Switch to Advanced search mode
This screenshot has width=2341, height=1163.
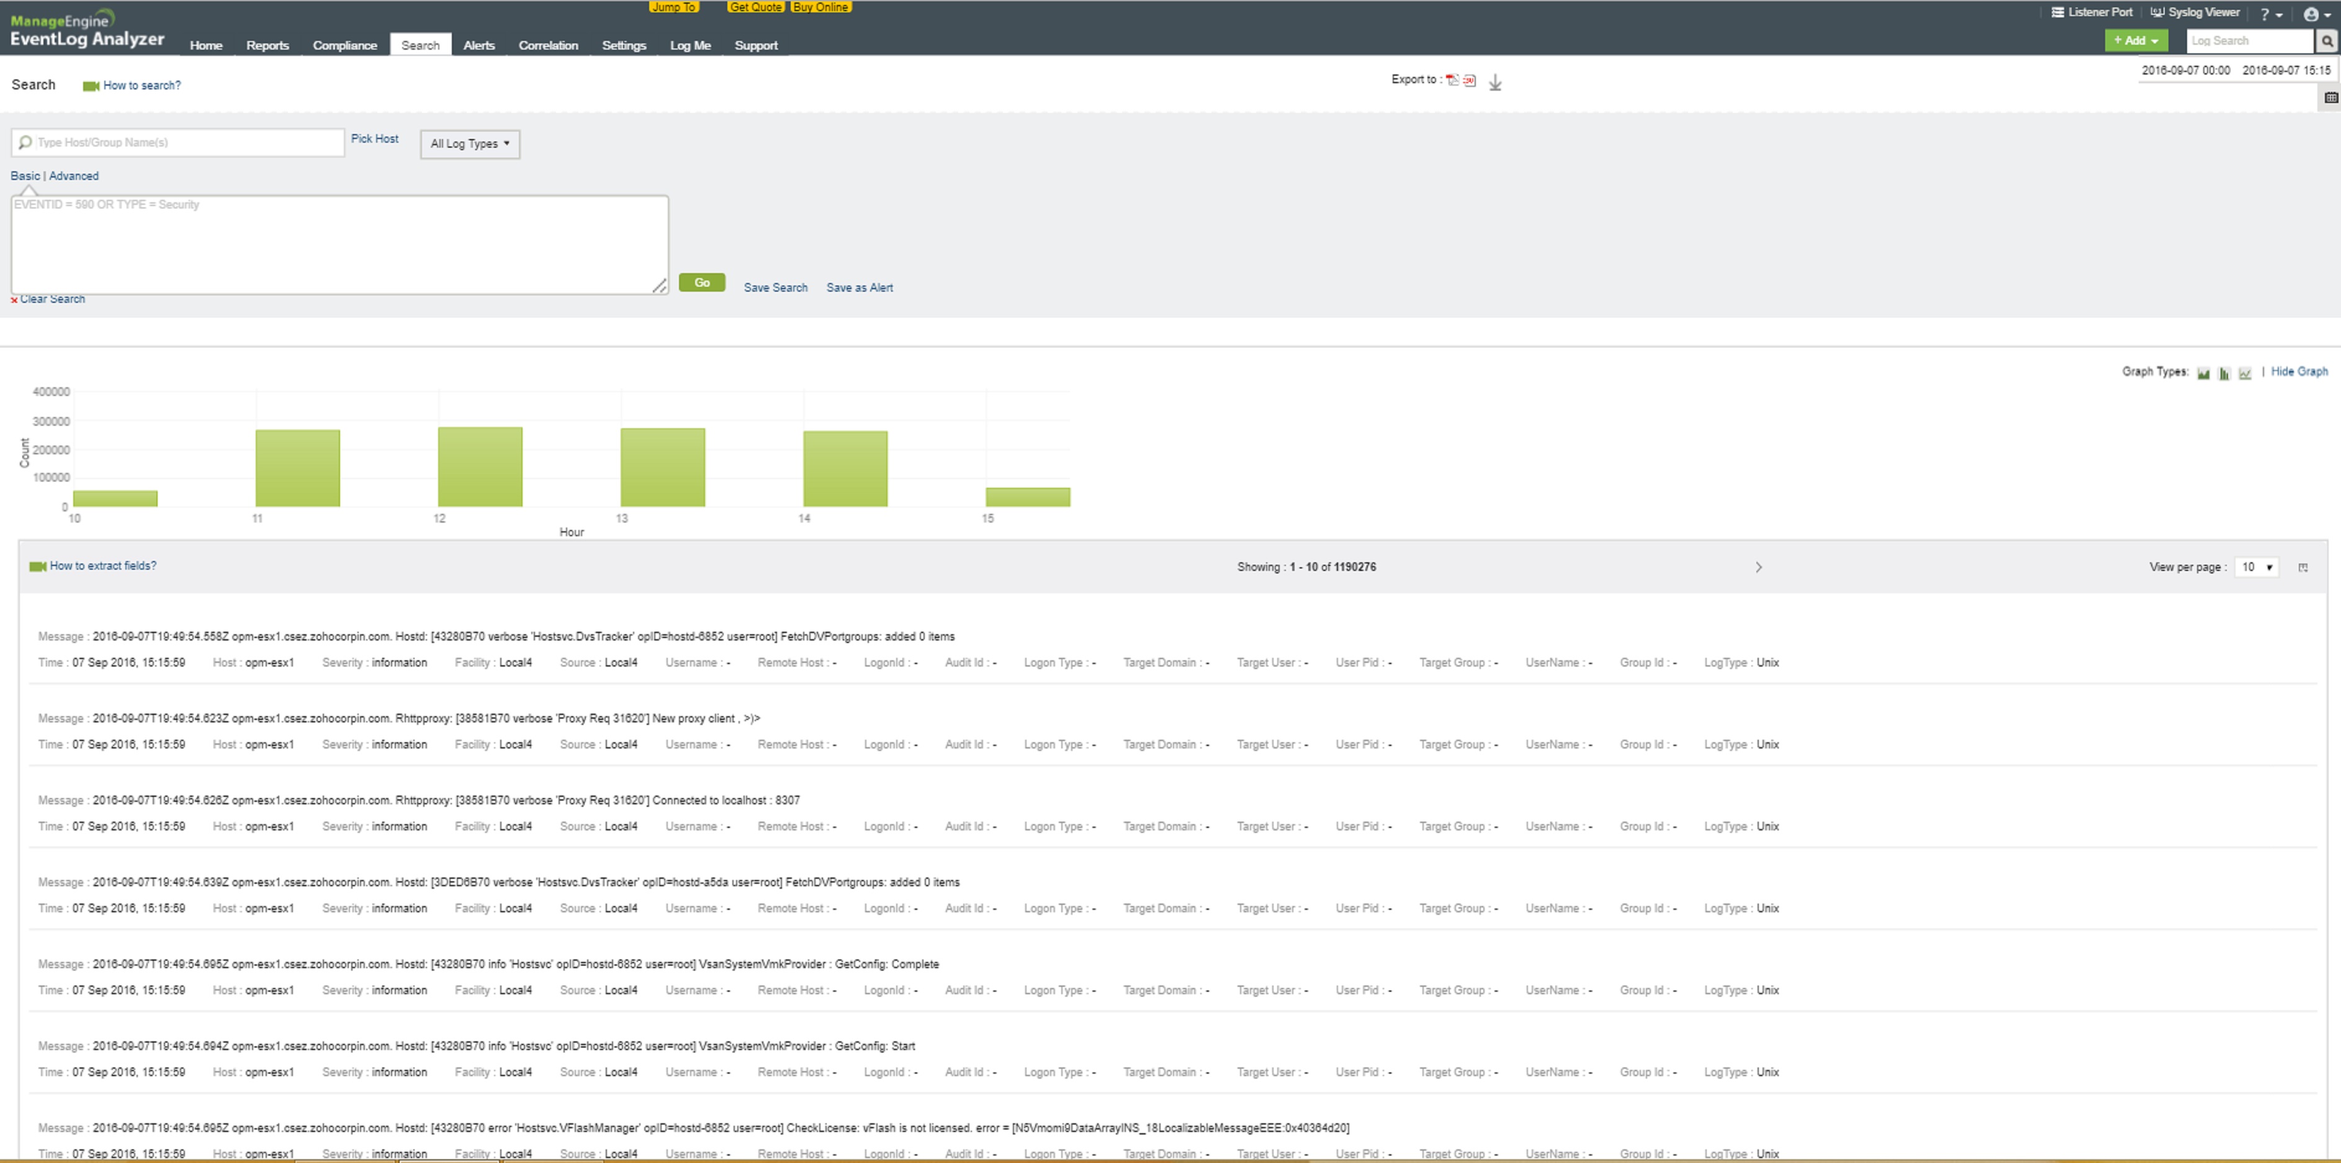[74, 176]
